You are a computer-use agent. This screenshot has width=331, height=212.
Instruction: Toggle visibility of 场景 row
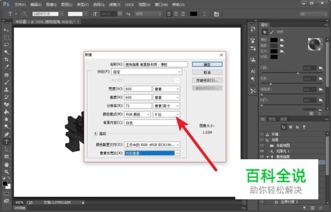[x=262, y=139]
